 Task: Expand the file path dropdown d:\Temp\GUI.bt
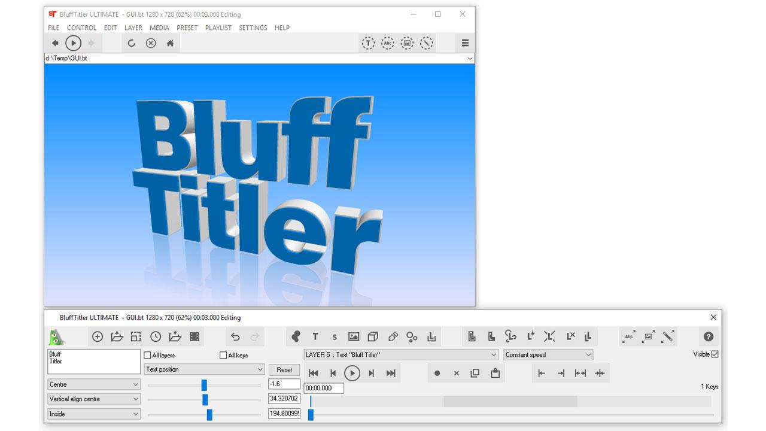[470, 59]
